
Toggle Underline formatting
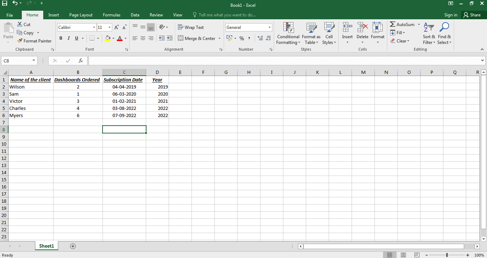point(76,38)
